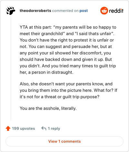Click the "199 upvotes" count

pos(24,128)
